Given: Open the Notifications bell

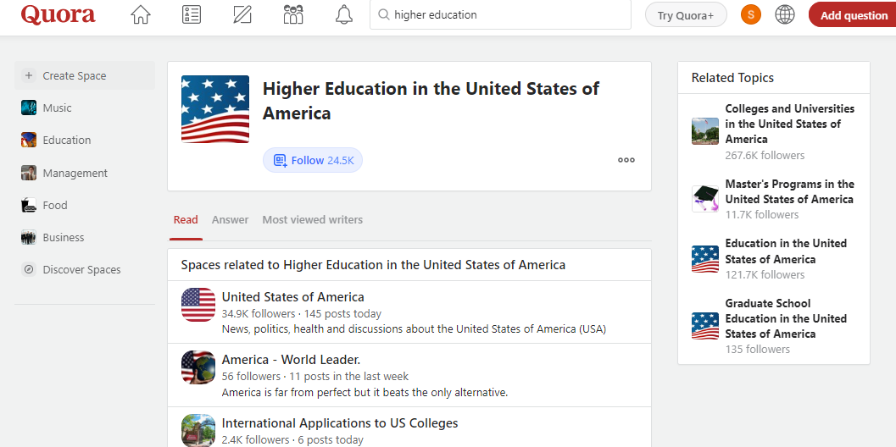Looking at the screenshot, I should (344, 14).
